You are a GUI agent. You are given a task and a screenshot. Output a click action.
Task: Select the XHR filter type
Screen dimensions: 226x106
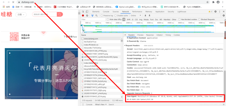(129, 19)
